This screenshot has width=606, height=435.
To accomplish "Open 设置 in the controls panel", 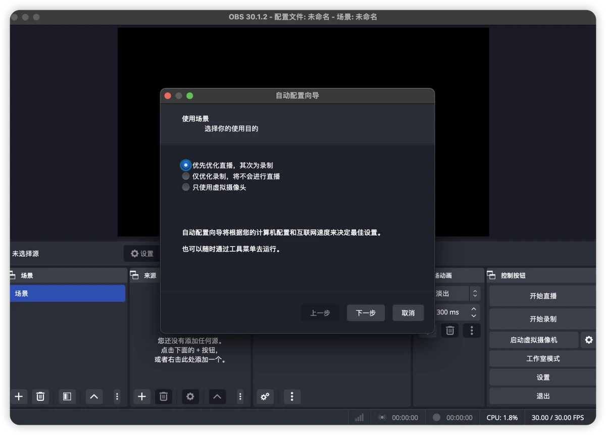I will [x=543, y=377].
